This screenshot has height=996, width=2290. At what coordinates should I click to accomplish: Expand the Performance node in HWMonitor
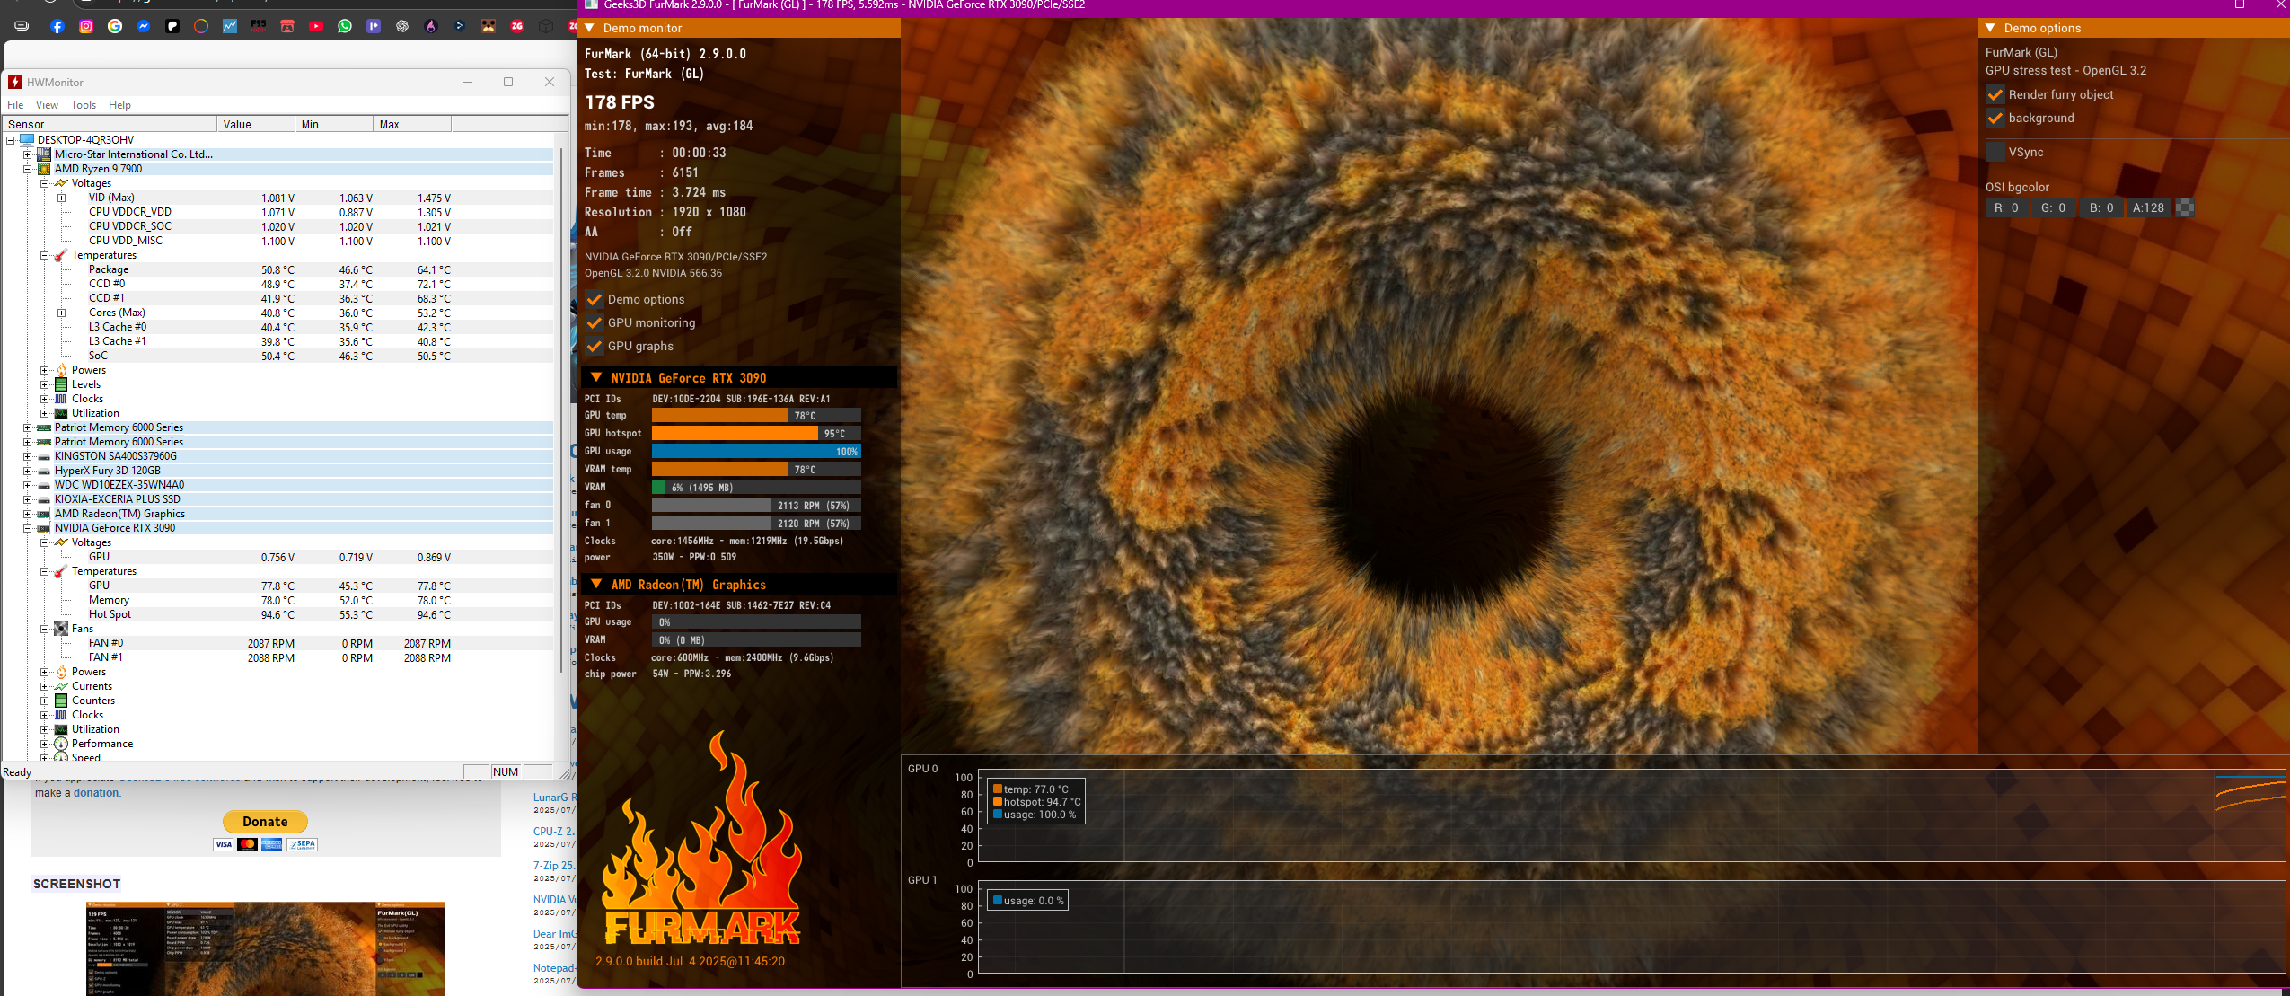click(x=45, y=744)
